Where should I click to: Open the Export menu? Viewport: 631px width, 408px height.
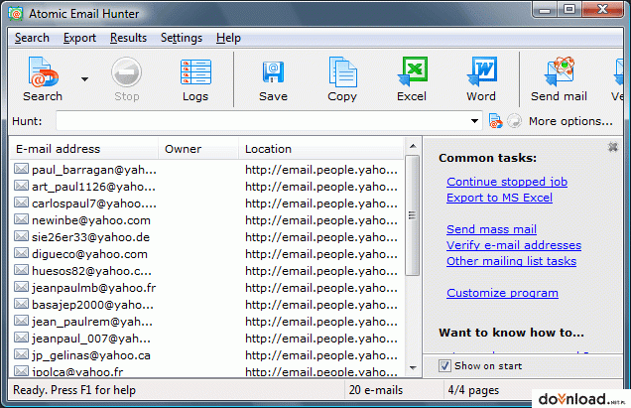(x=79, y=38)
